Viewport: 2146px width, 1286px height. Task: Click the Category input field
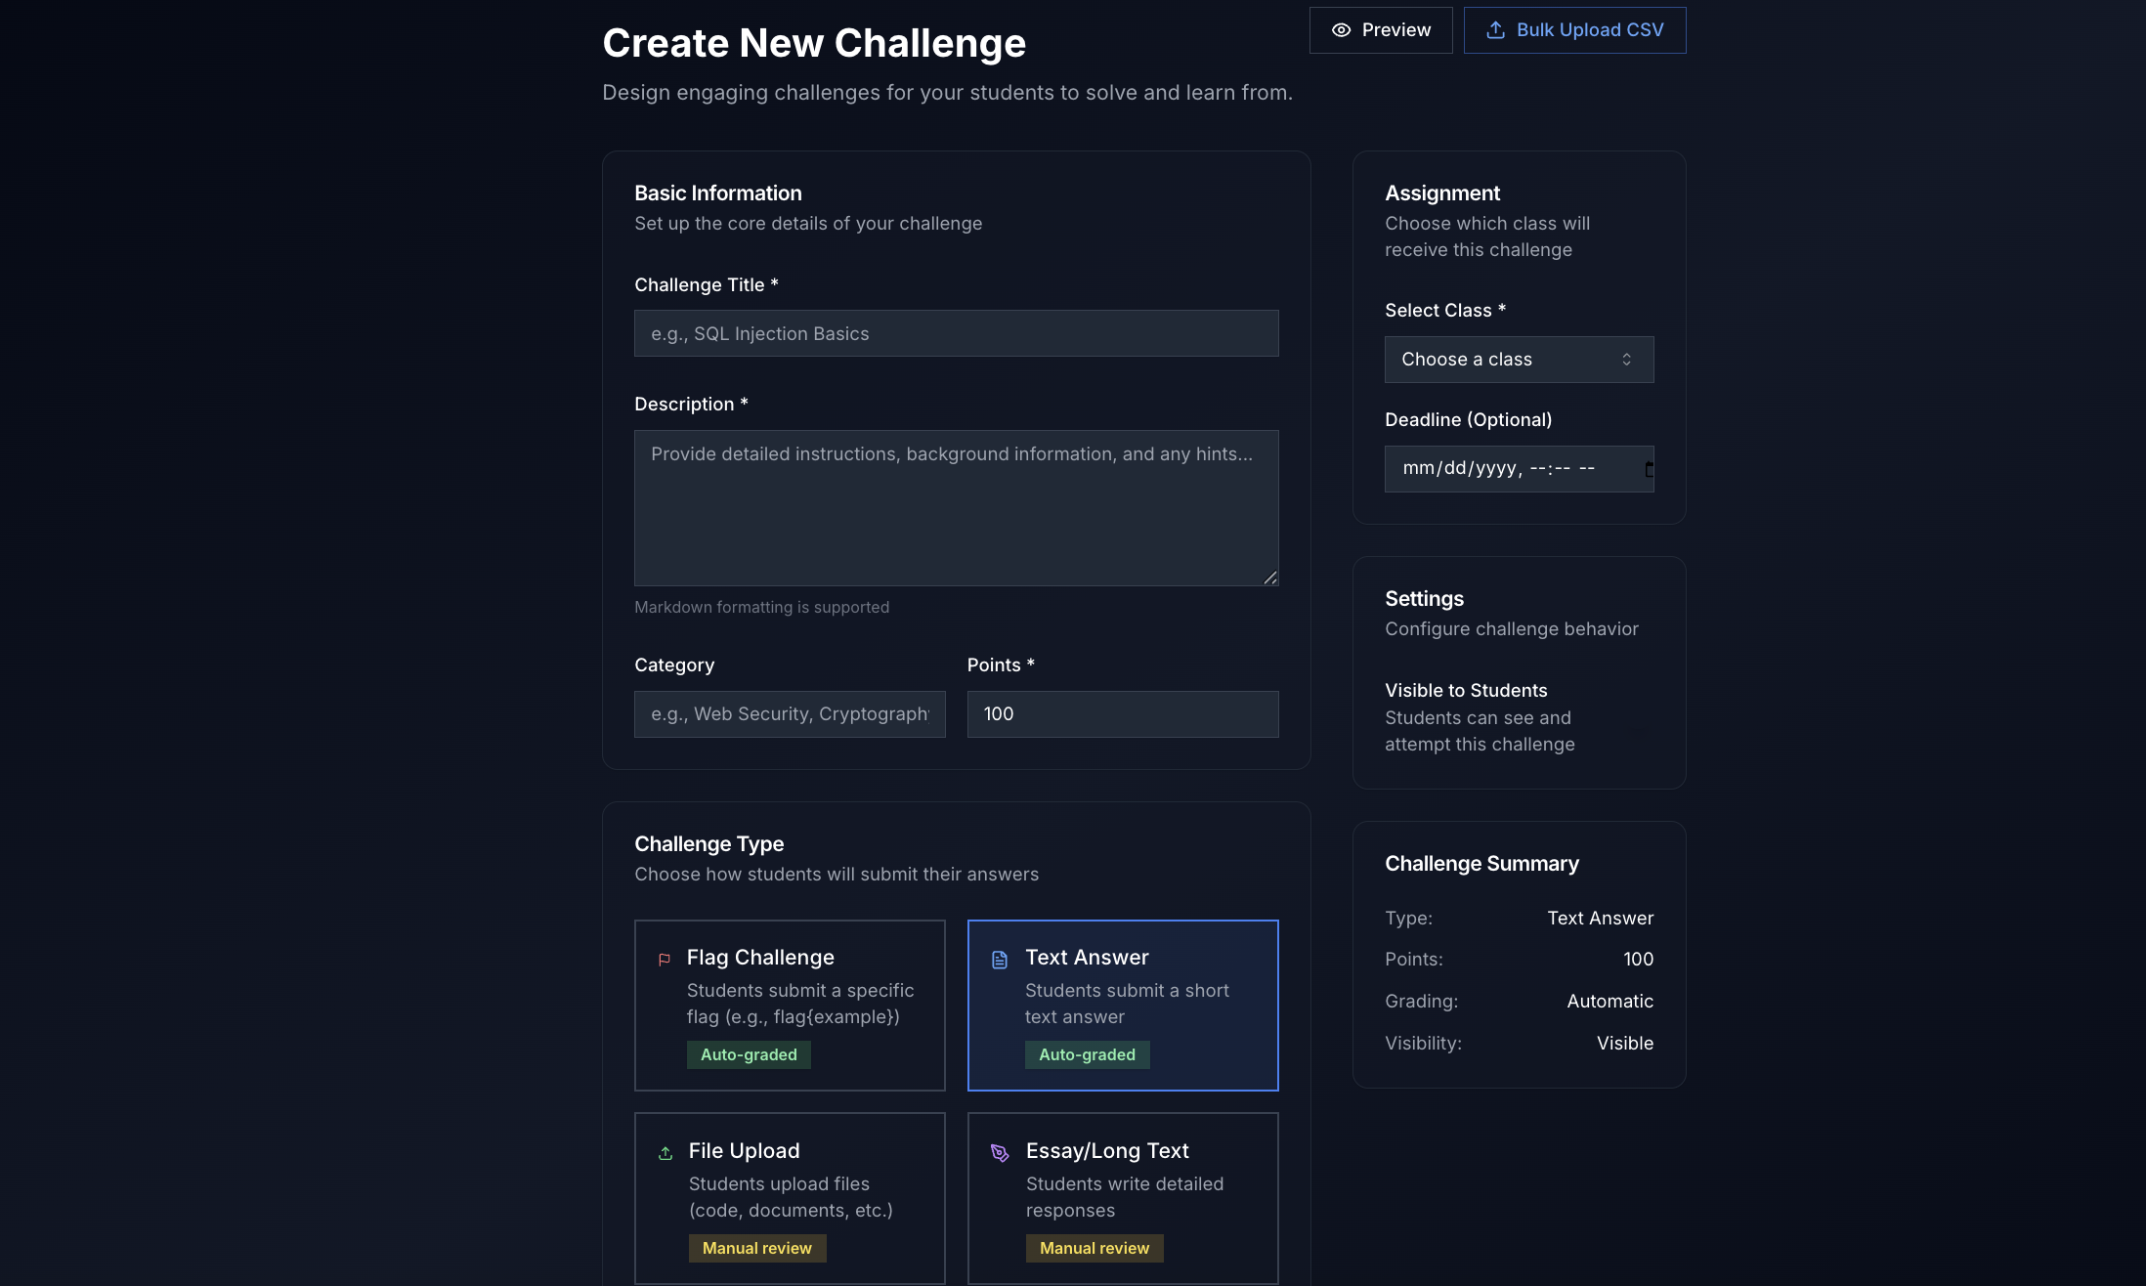click(790, 714)
